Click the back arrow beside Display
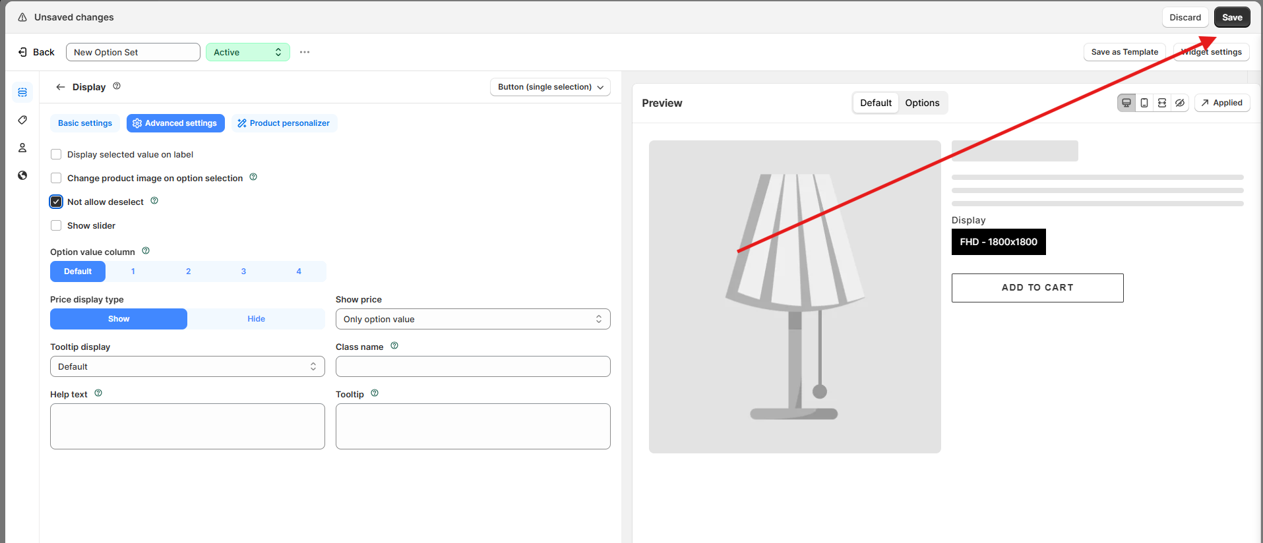The width and height of the screenshot is (1263, 543). tap(61, 87)
